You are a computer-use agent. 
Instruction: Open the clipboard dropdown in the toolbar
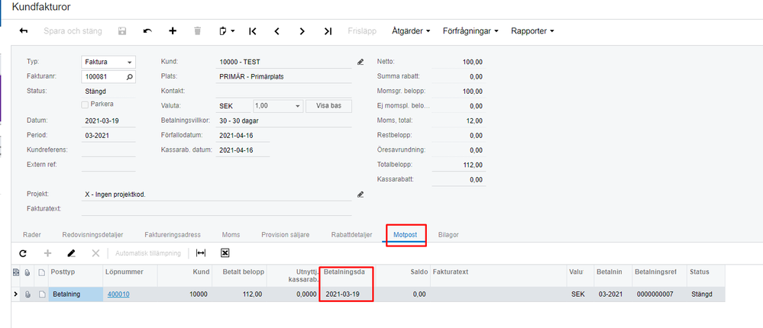(226, 31)
